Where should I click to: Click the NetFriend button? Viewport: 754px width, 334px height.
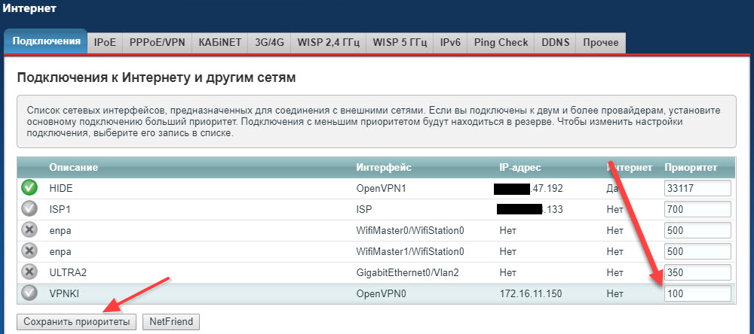point(170,322)
